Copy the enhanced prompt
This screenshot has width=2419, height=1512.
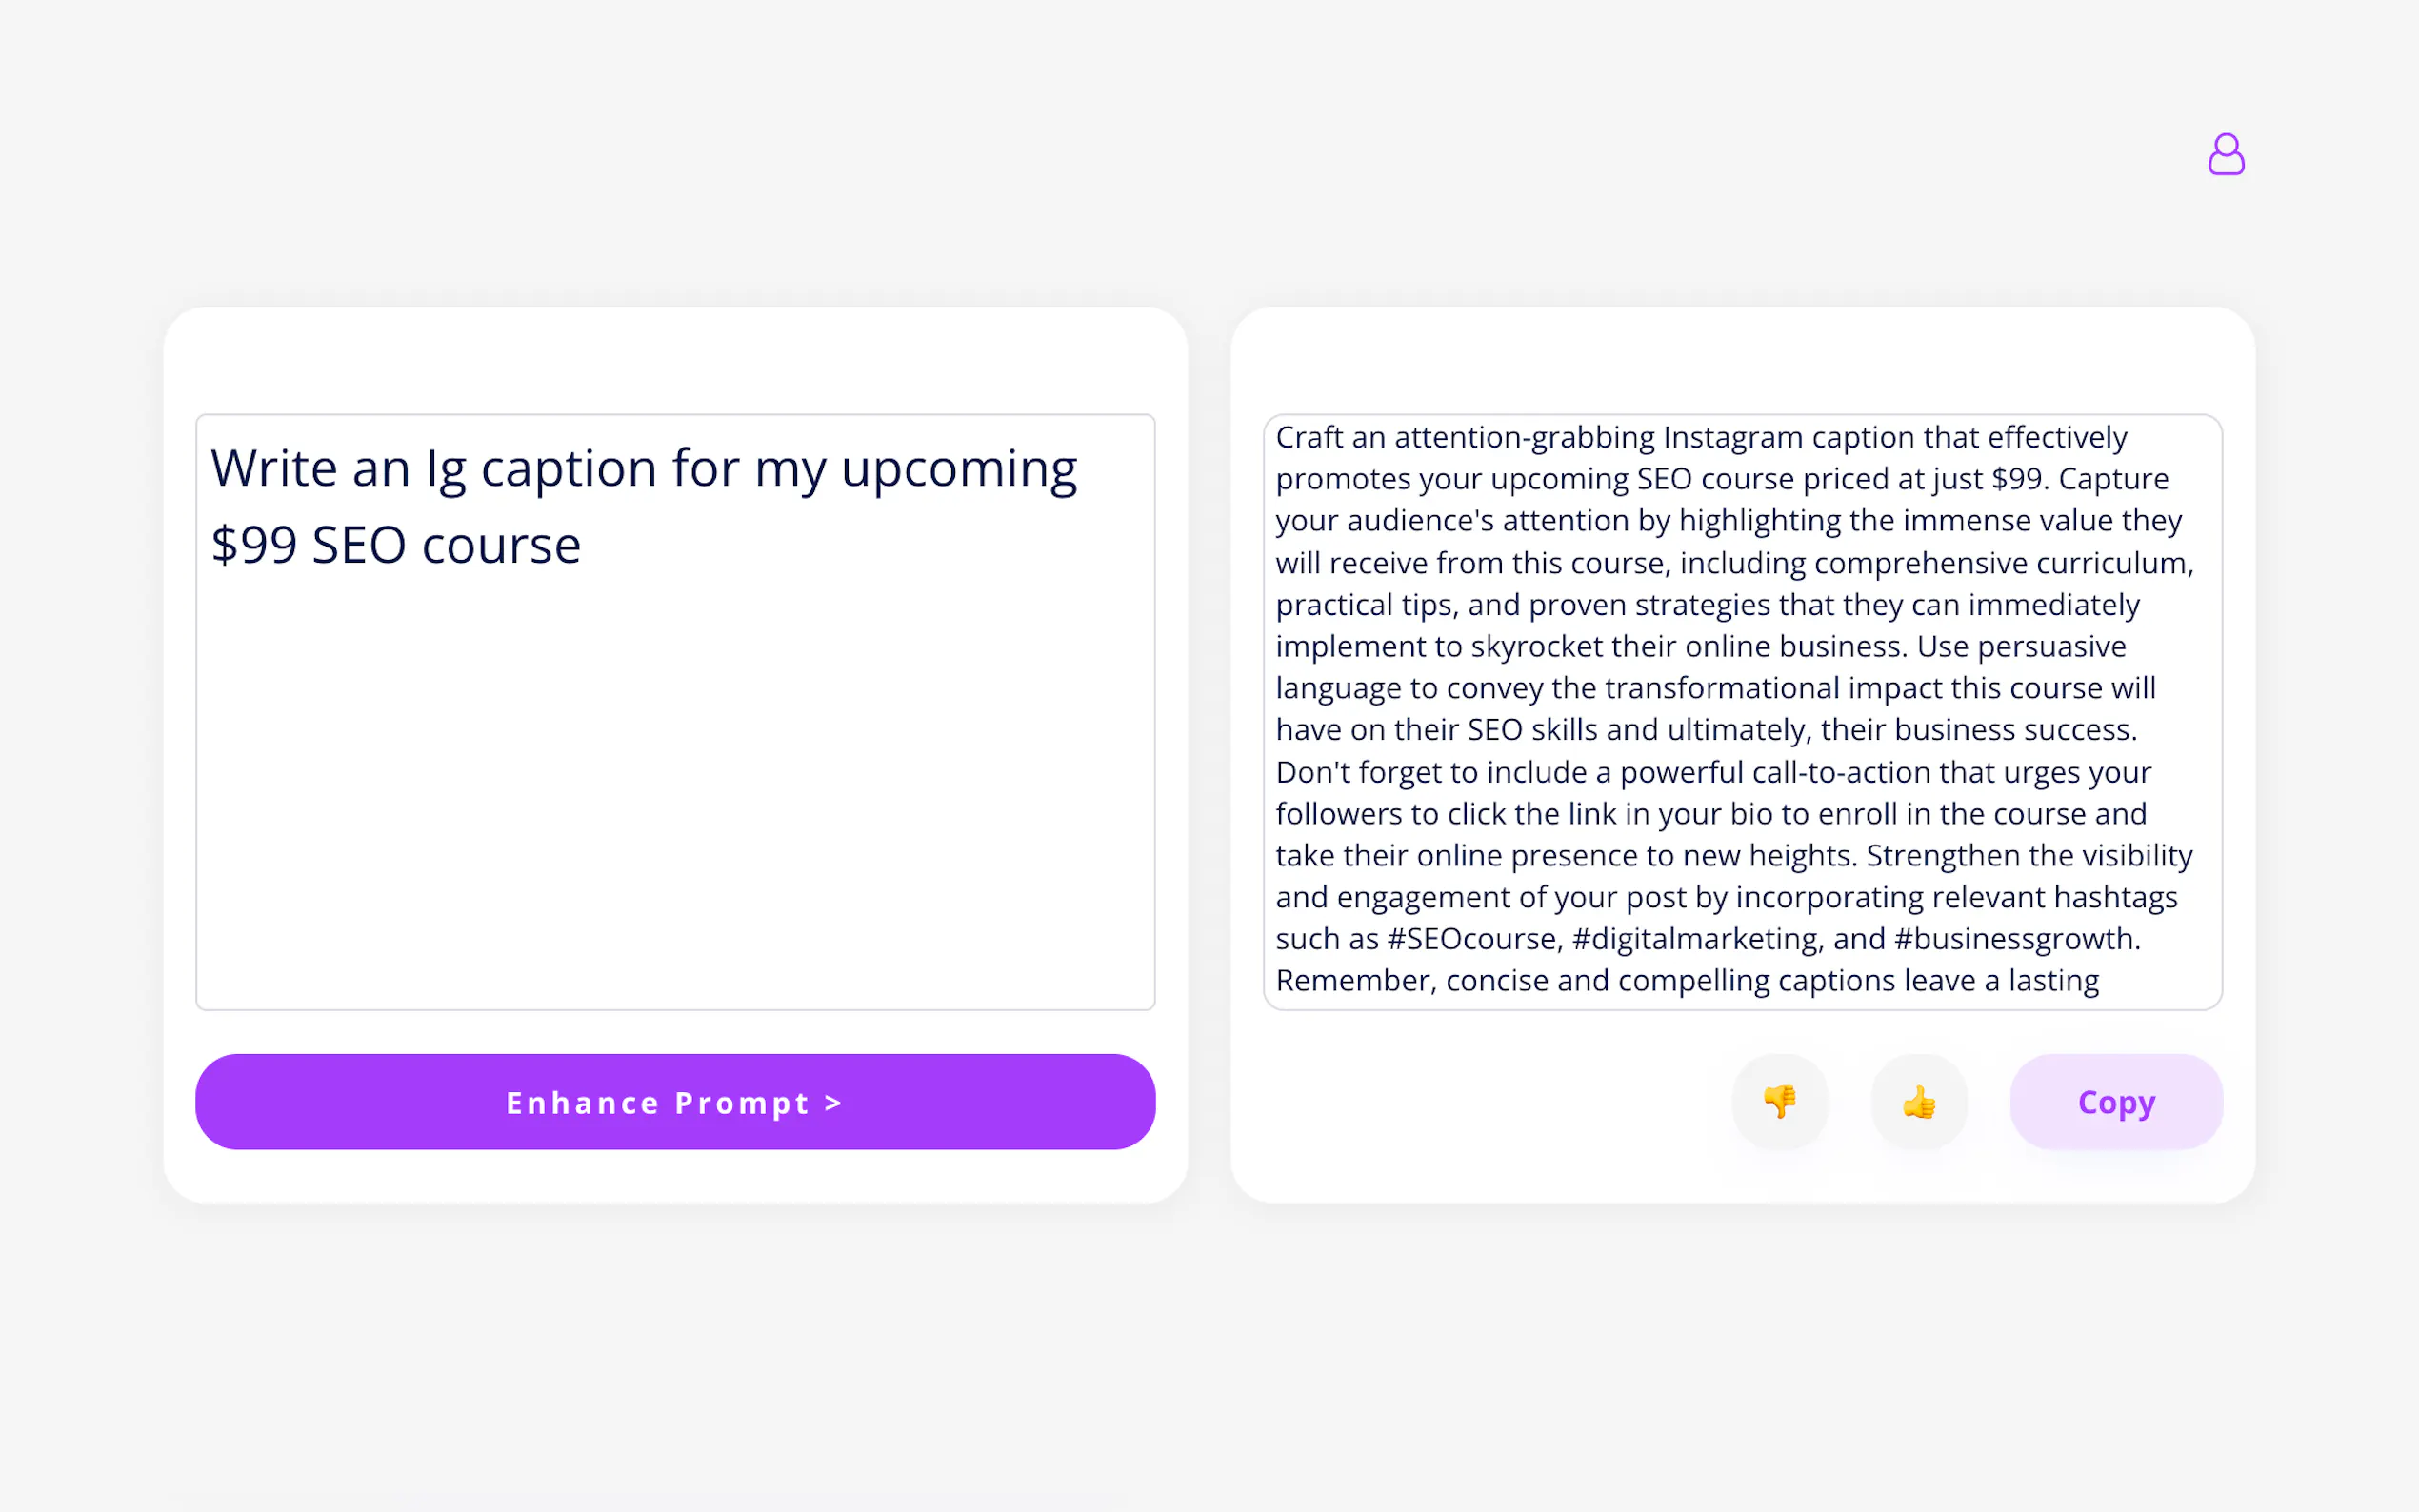2116,1101
